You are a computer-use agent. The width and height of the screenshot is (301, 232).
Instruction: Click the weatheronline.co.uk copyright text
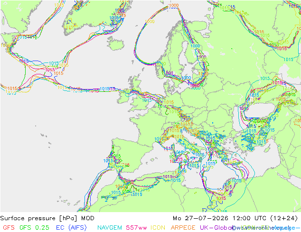261,228
